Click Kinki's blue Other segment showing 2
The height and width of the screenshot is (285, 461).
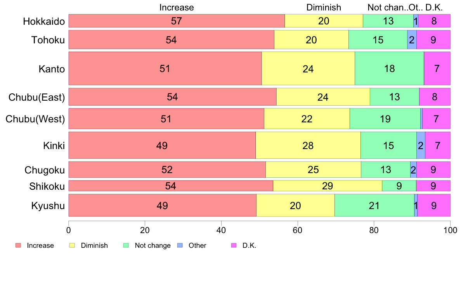click(421, 145)
